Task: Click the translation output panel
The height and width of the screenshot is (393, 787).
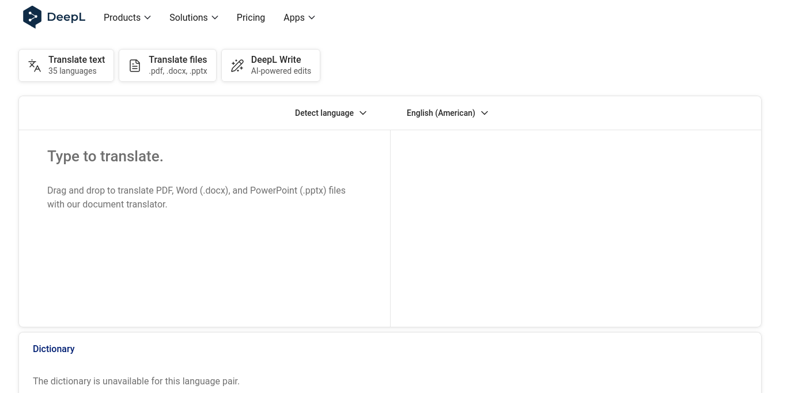Action: click(x=575, y=228)
